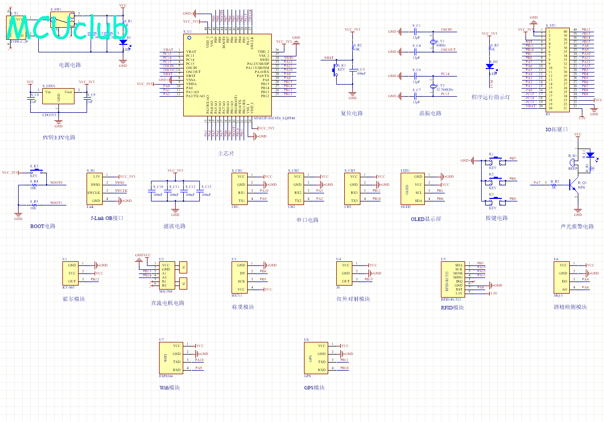Viewport: 604px width, 422px height.
Task: Click the 'RFID模块' section label
Action: pyautogui.click(x=452, y=307)
